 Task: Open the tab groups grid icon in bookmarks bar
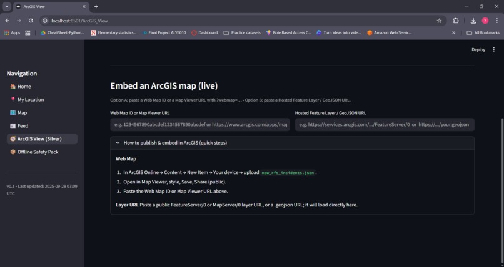28,32
